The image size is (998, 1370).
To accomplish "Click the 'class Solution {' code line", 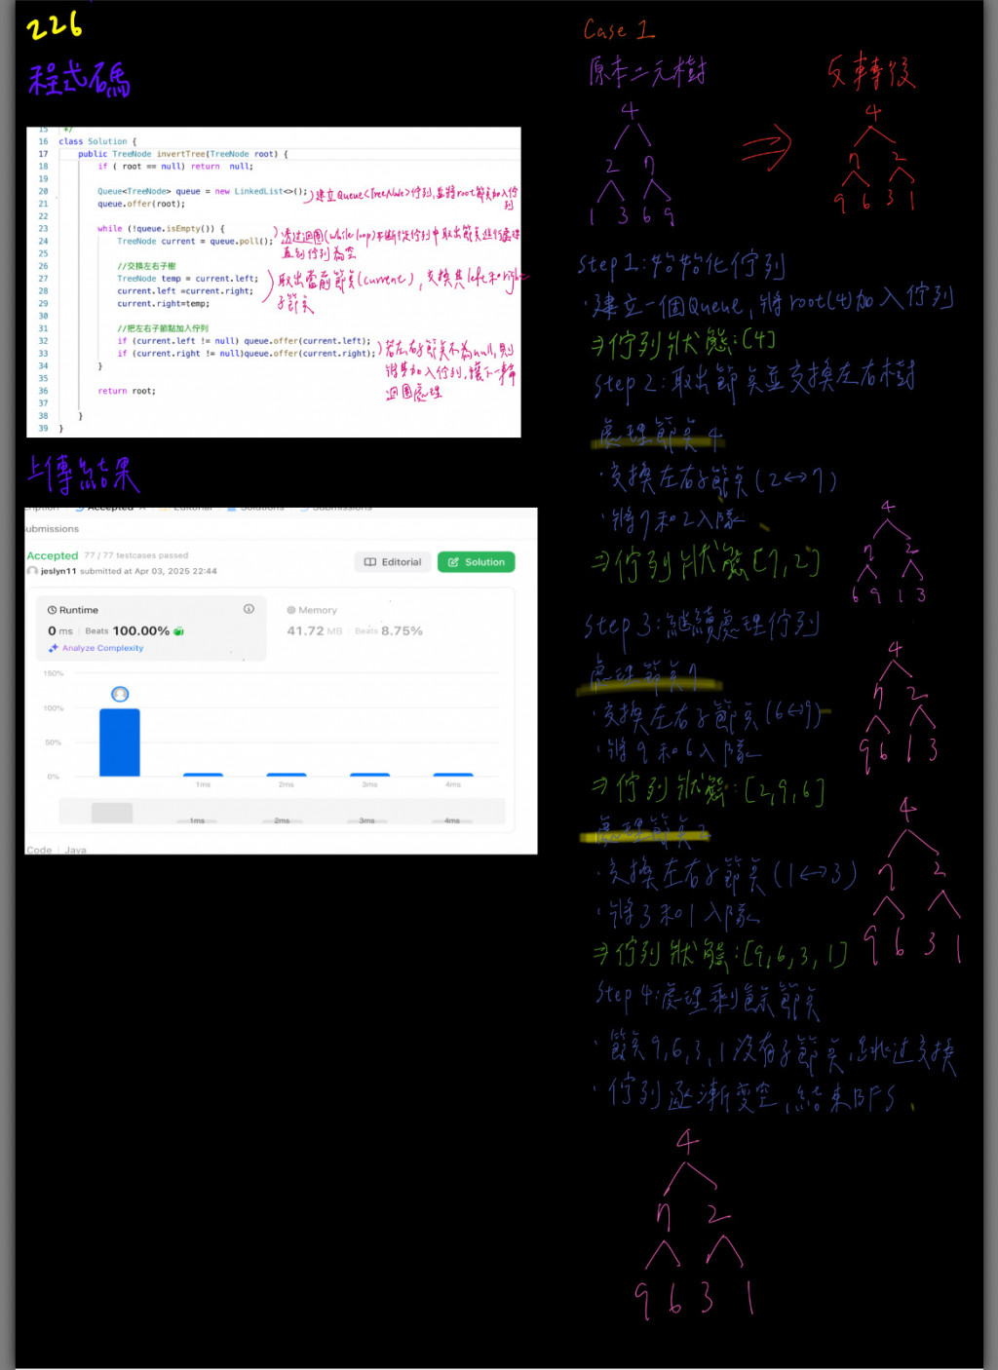I will tap(97, 141).
